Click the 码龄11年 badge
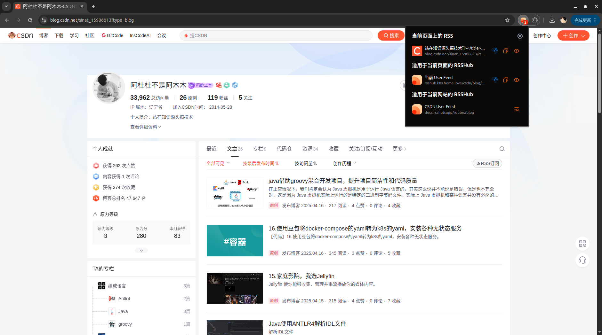Image resolution: width=602 pixels, height=335 pixels. coord(200,85)
